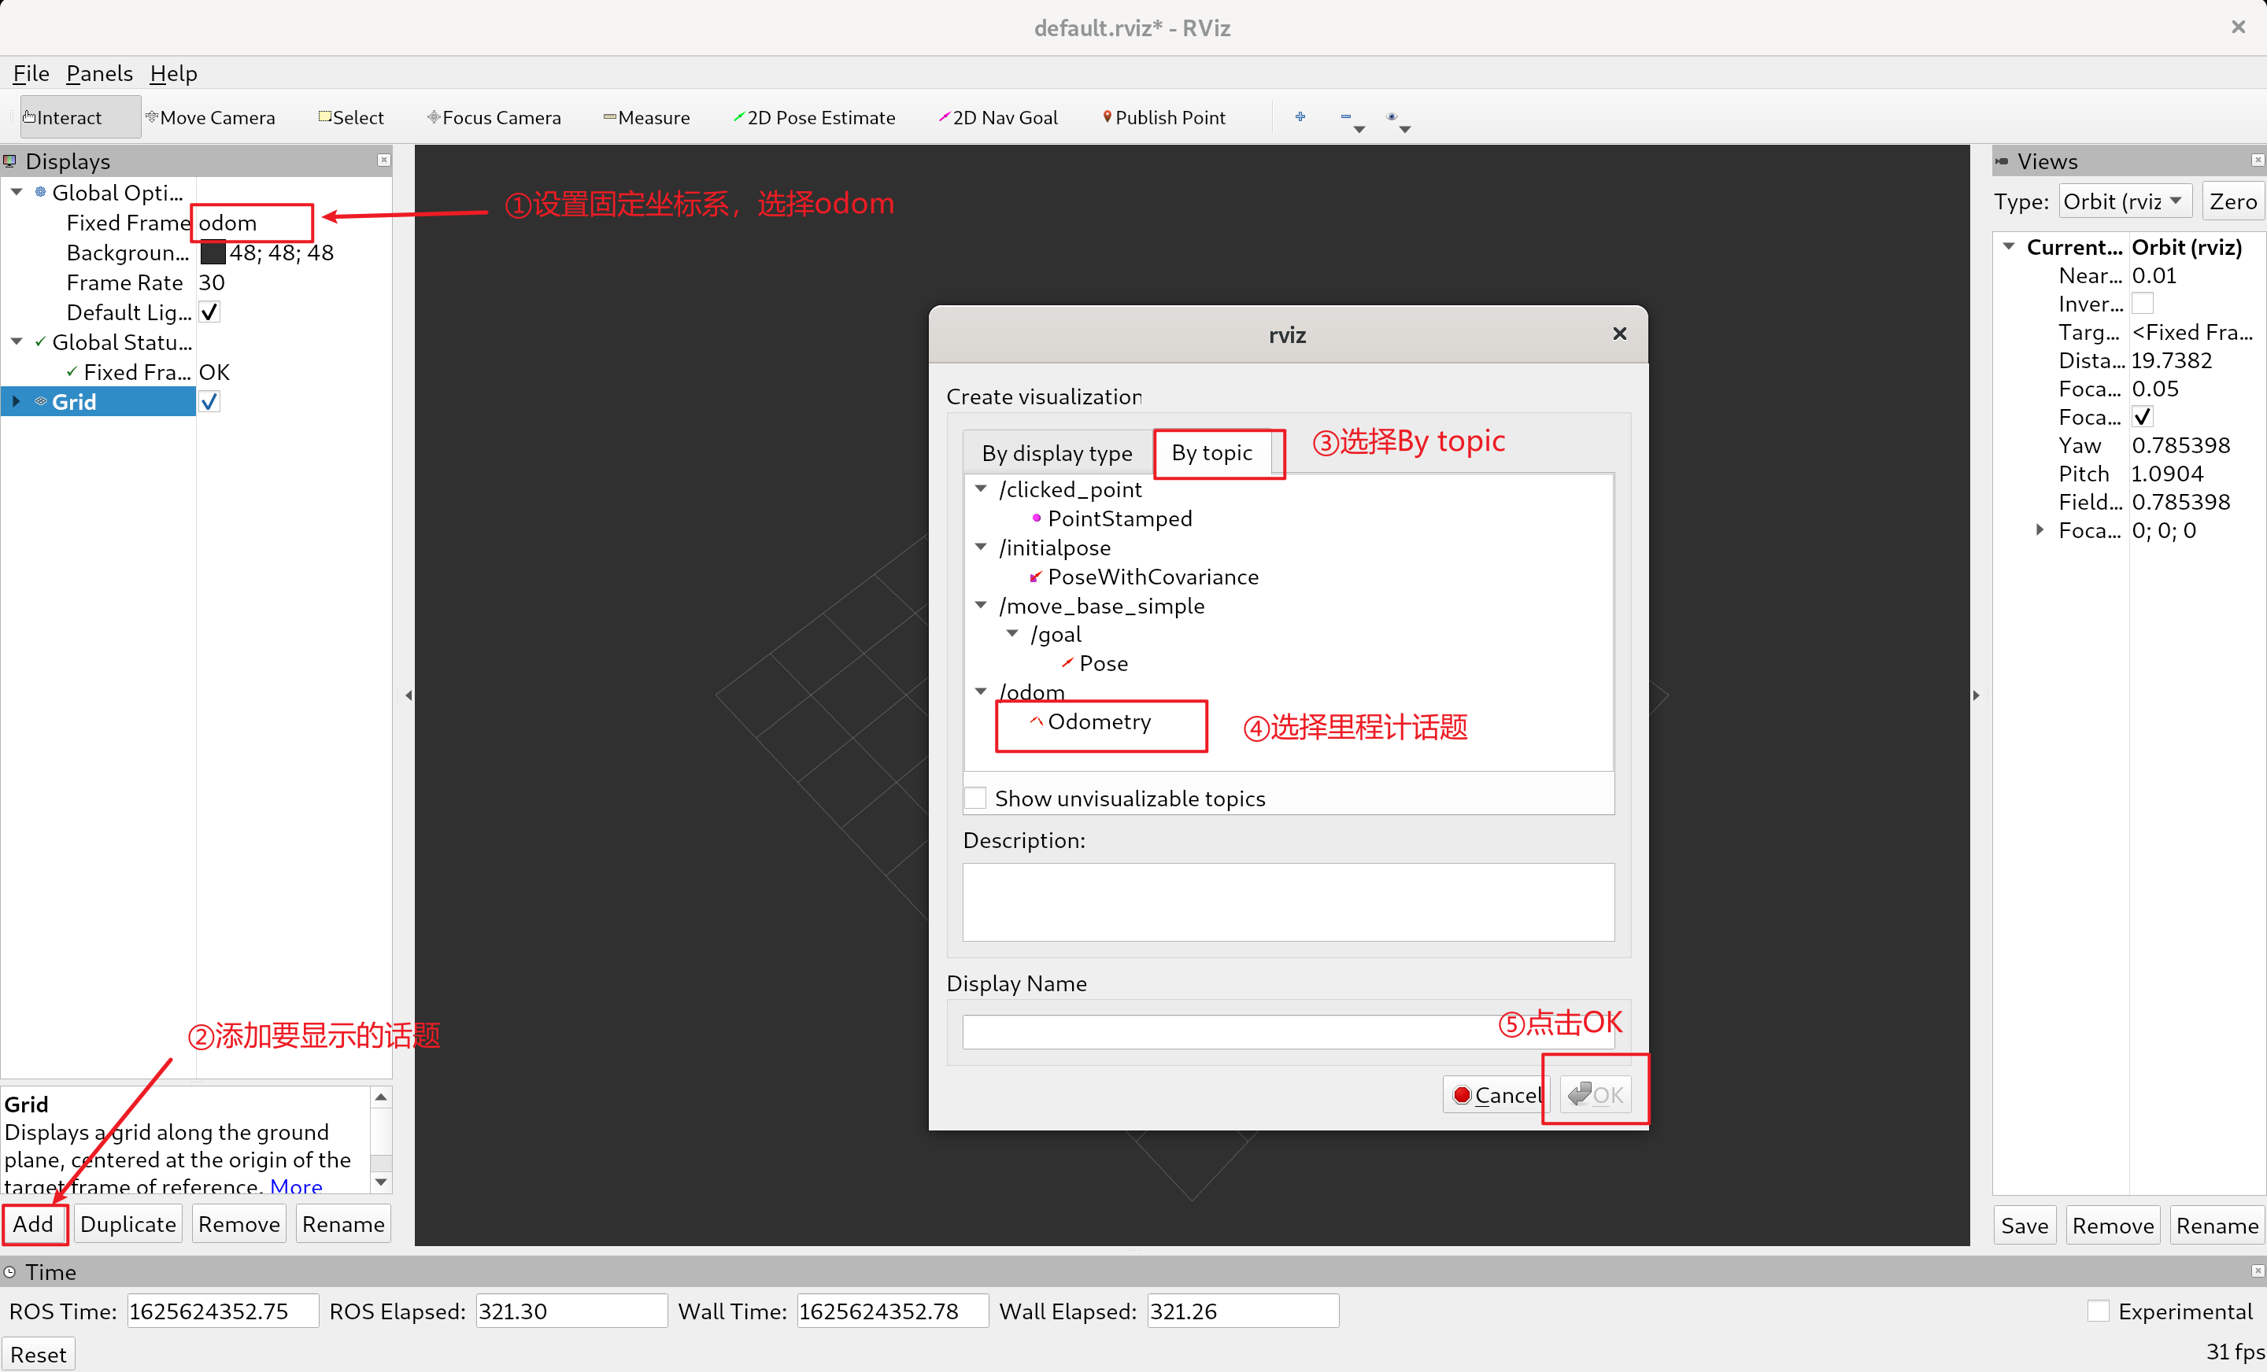
Task: Click Duplicate display button
Action: pos(128,1224)
